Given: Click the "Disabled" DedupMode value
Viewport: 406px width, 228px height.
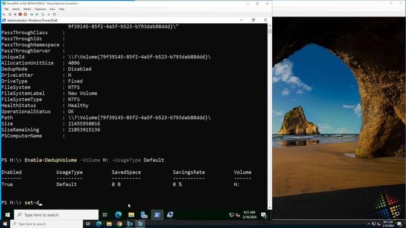Looking at the screenshot, I should [x=80, y=69].
